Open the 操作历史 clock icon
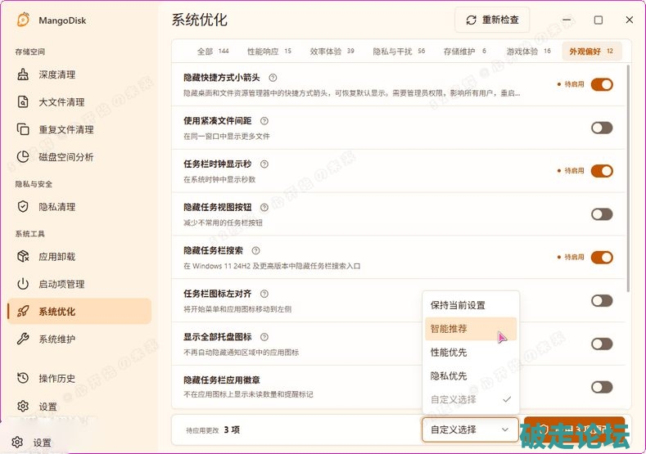Viewport: 646px width, 454px height. (23, 378)
